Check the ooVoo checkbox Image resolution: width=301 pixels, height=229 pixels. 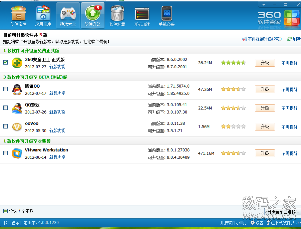(6, 126)
